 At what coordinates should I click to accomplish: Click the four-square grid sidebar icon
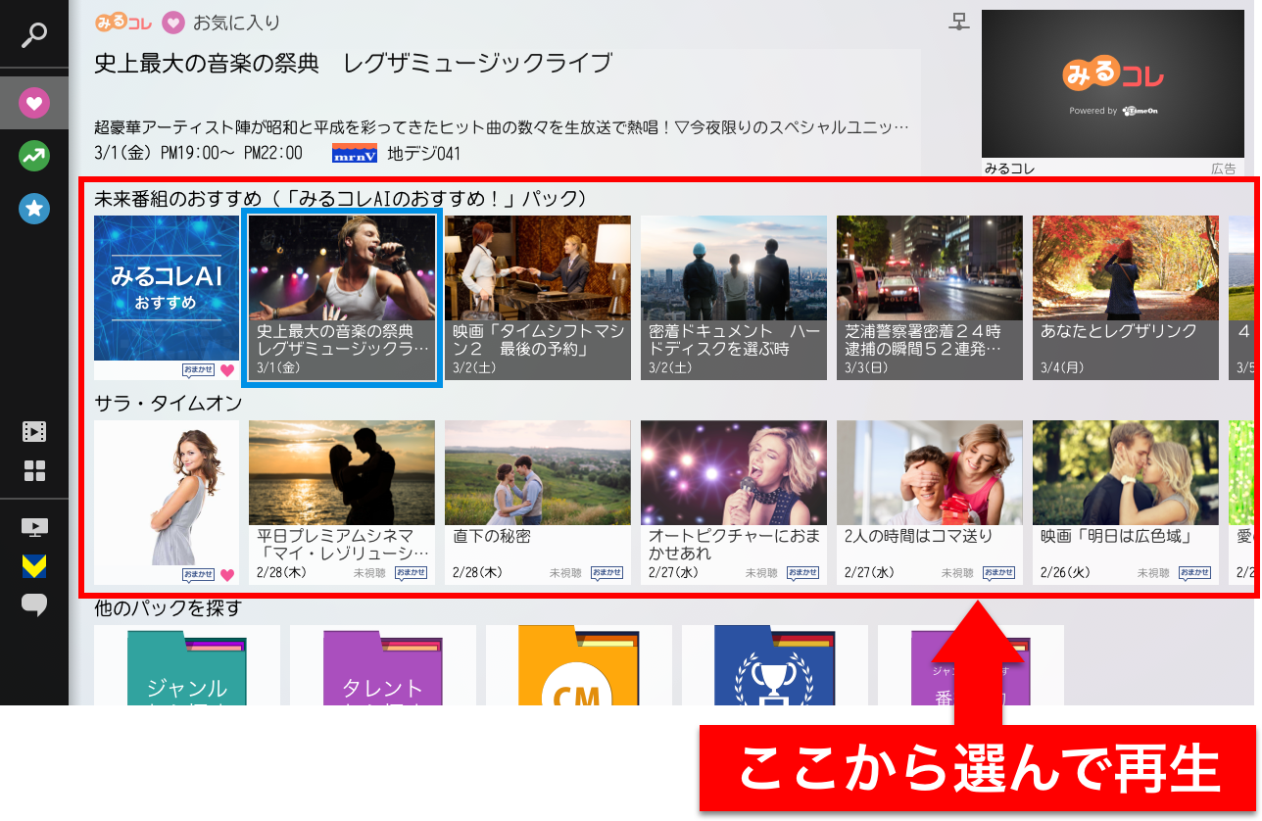pos(34,471)
